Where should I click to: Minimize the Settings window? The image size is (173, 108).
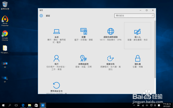pos(140,10)
